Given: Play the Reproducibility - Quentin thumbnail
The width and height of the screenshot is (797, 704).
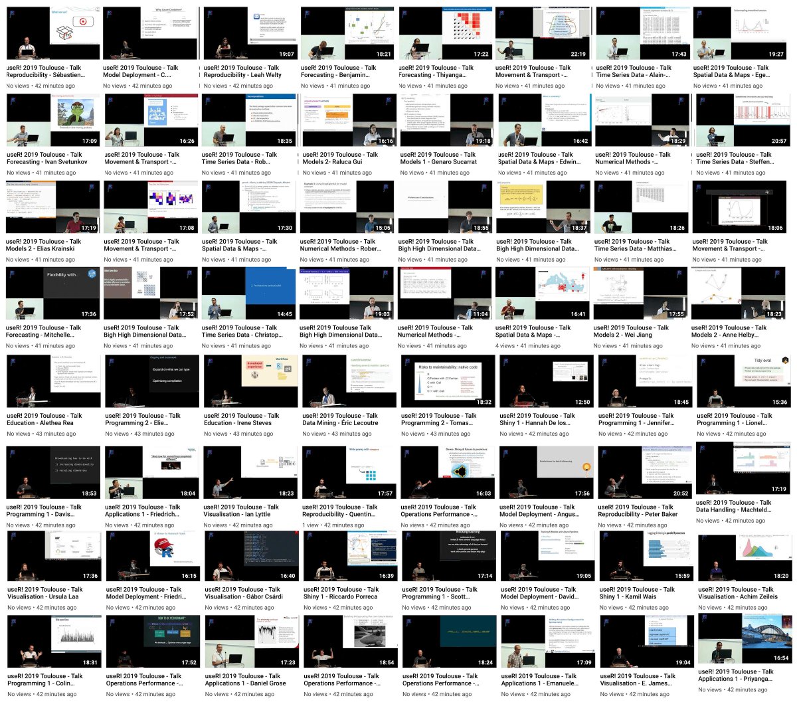Looking at the screenshot, I should pos(349,472).
